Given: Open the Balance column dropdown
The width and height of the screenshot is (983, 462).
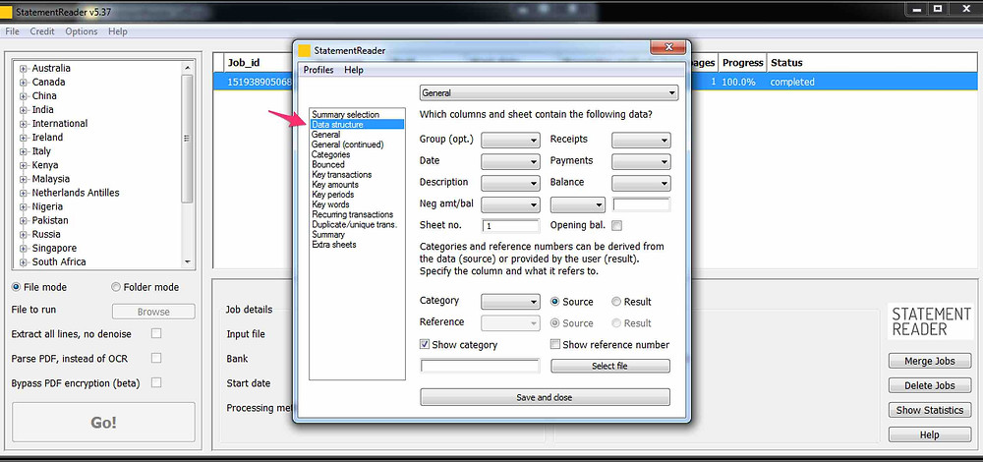Looking at the screenshot, I should pyautogui.click(x=641, y=183).
